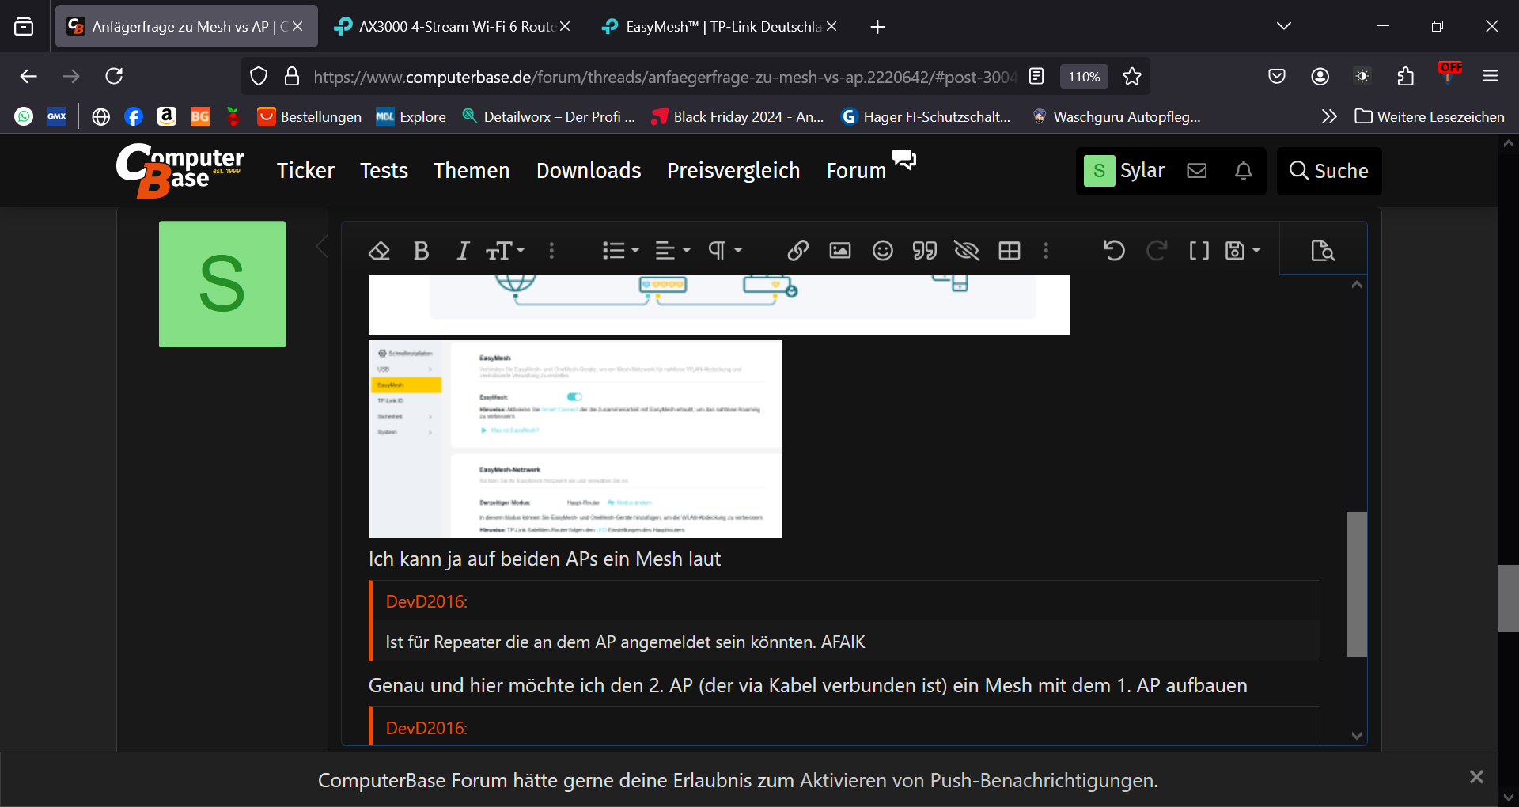Image resolution: width=1519 pixels, height=807 pixels.
Task: Open the Tests menu item
Action: [x=384, y=170]
